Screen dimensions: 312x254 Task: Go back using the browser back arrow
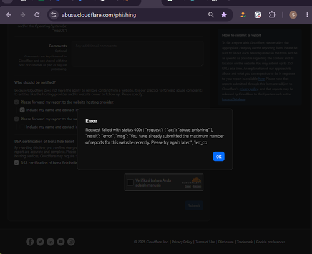pos(9,15)
